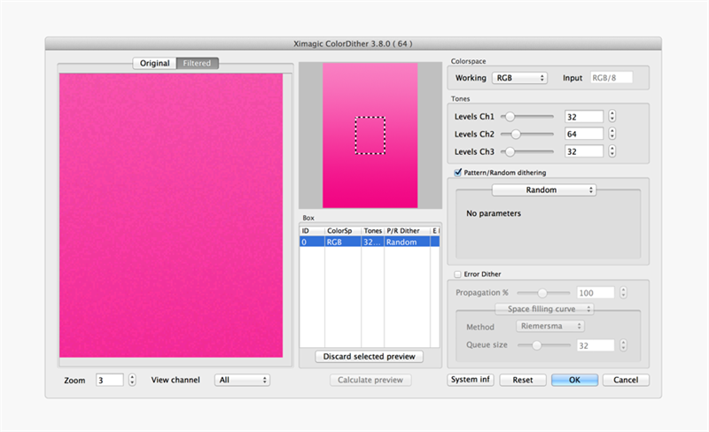This screenshot has height=432, width=709.
Task: Switch to the Original tab
Action: click(154, 63)
